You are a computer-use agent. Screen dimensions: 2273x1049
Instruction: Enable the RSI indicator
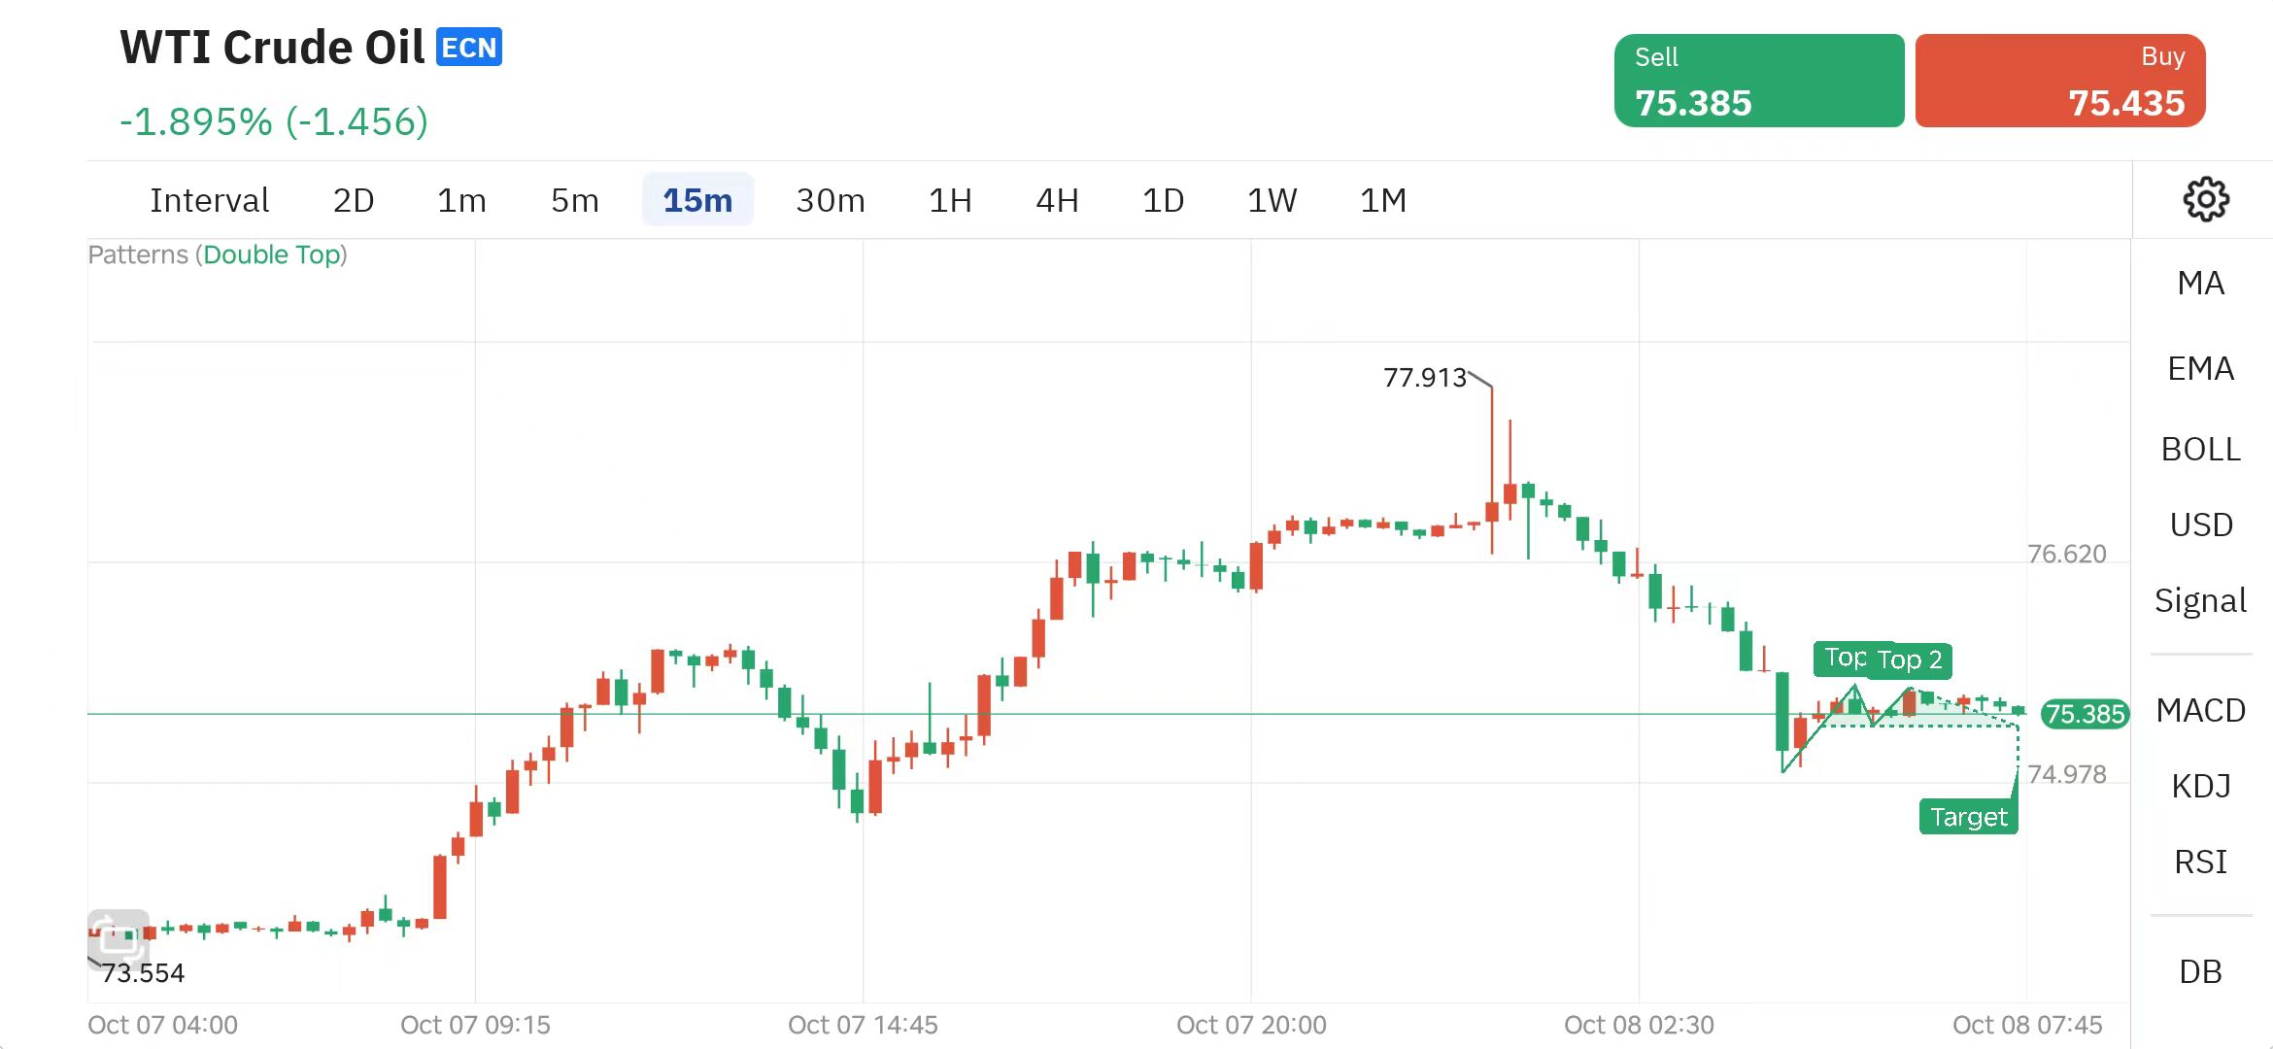[x=2200, y=862]
